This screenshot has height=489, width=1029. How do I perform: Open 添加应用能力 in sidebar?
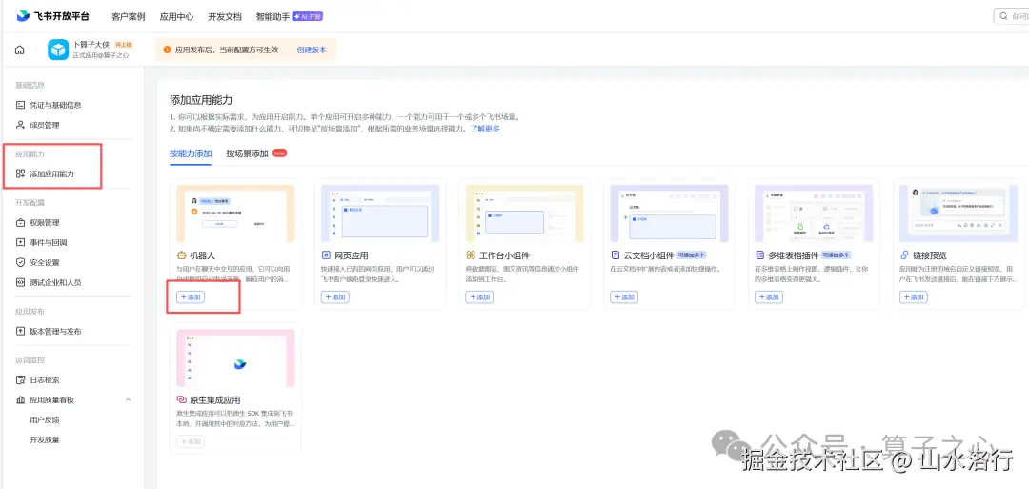pyautogui.click(x=51, y=173)
